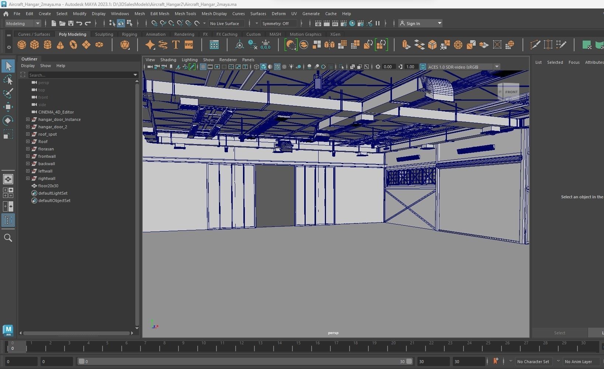Create a polygon cone from shelf
Image resolution: width=604 pixels, height=369 pixels.
pyautogui.click(x=60, y=45)
